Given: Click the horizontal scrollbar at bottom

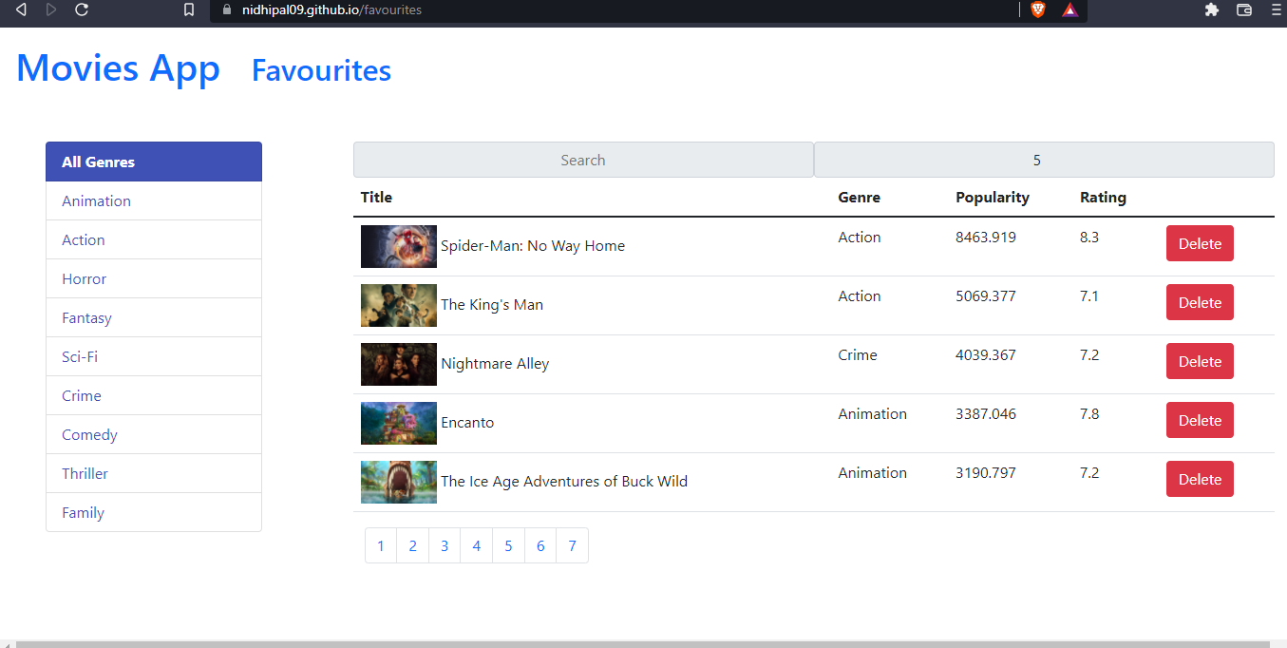Looking at the screenshot, I should click(642, 643).
